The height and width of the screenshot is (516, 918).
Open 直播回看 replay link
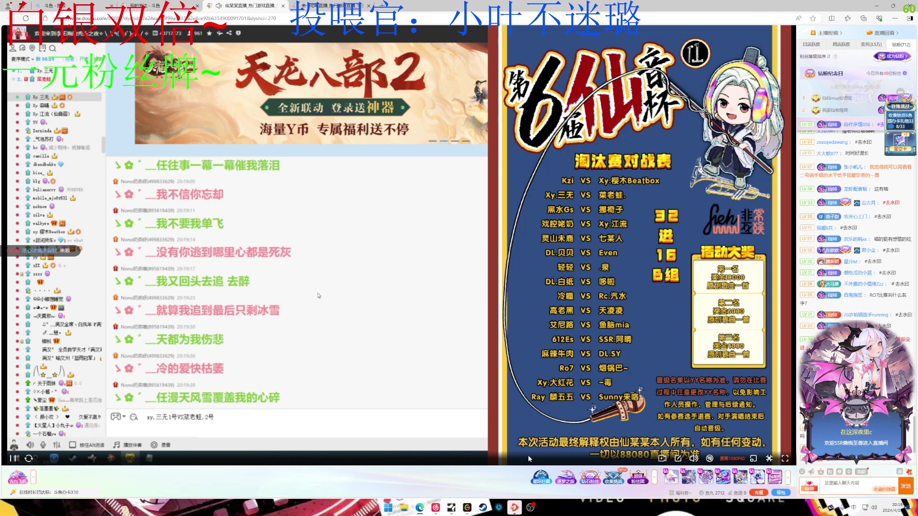[883, 33]
